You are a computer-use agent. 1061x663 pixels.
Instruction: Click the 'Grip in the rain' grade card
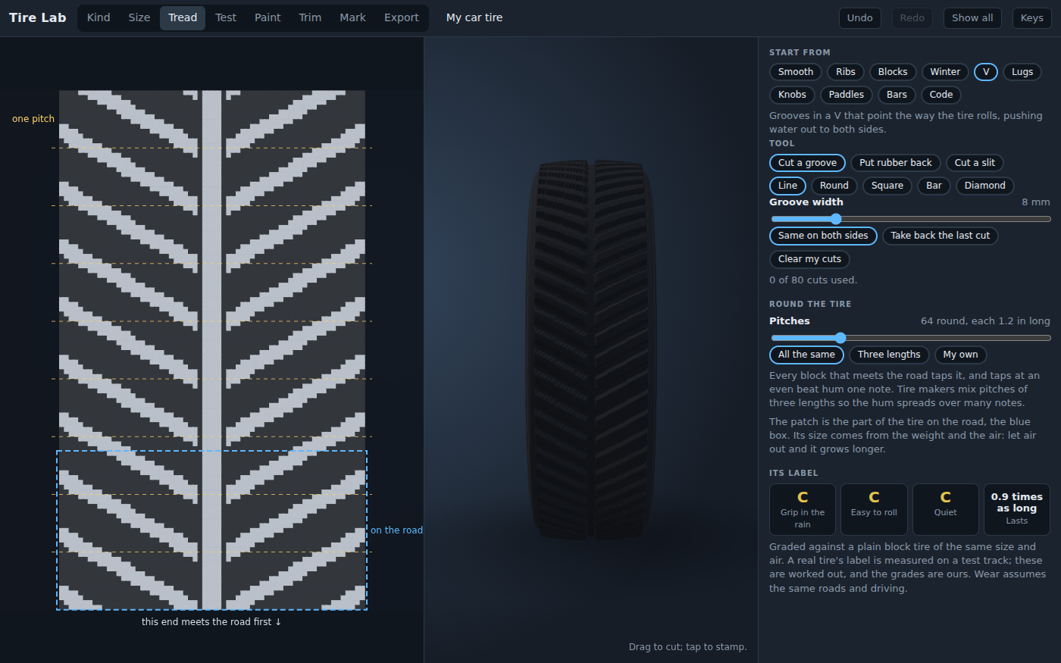[x=803, y=510]
